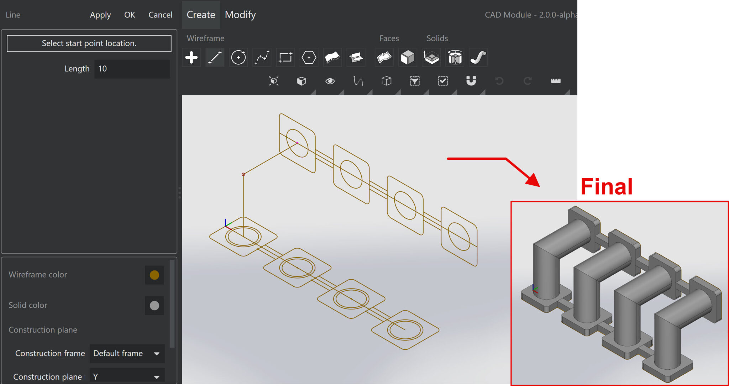Expand the ruler icon corner triangle
Screen dimensions: 729x386
pyautogui.click(x=567, y=92)
